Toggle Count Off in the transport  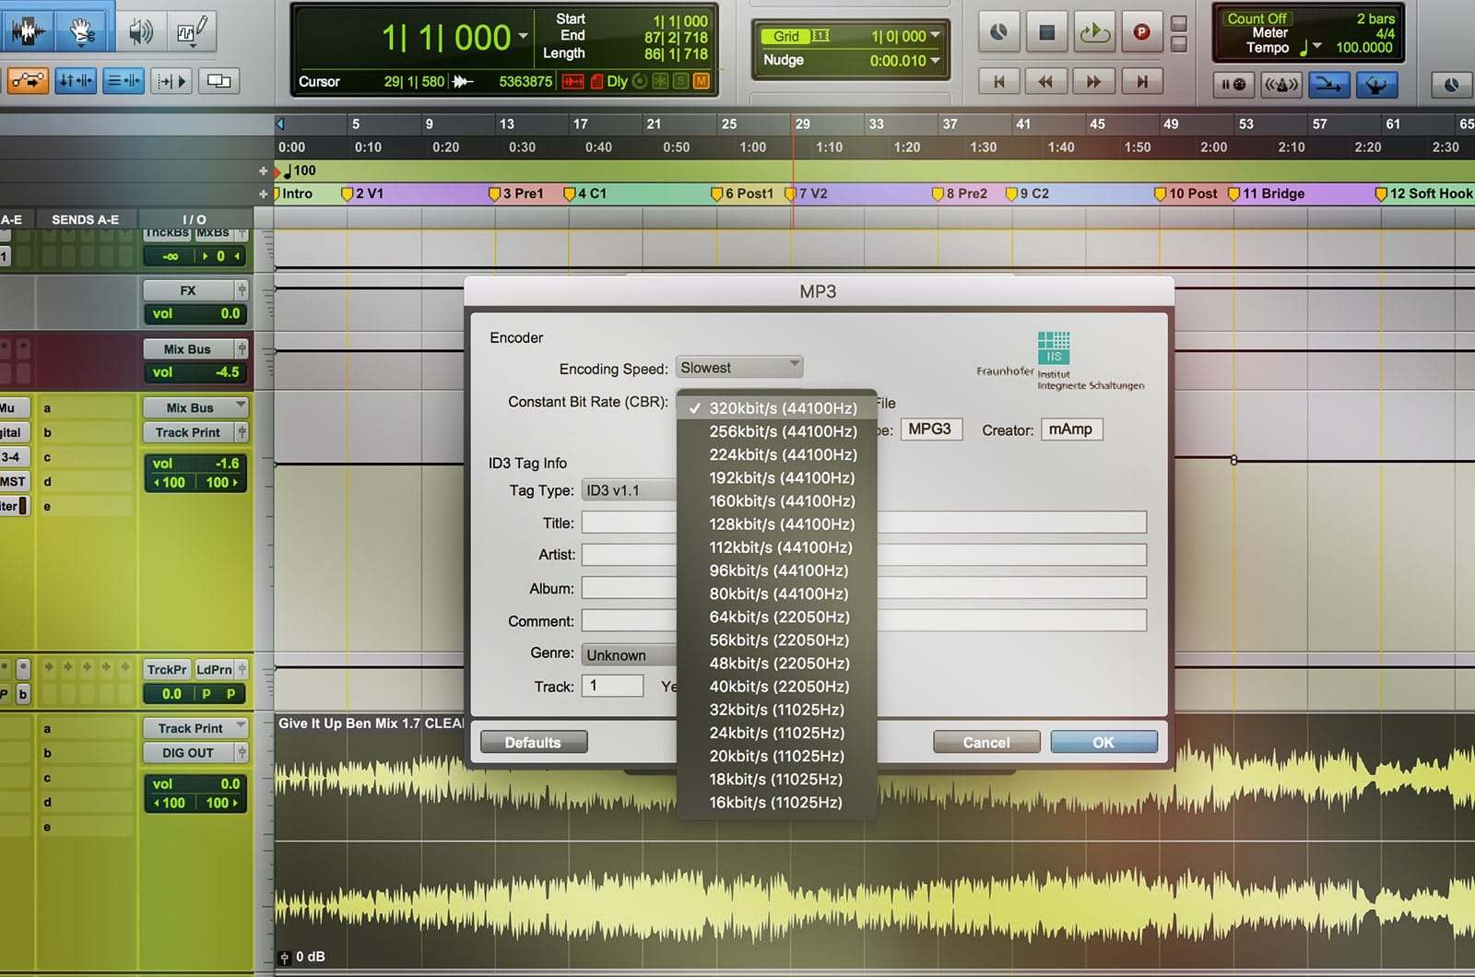click(1257, 18)
